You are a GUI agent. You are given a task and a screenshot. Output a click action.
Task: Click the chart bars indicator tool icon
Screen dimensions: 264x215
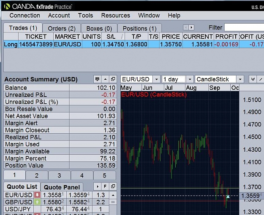[253, 79]
